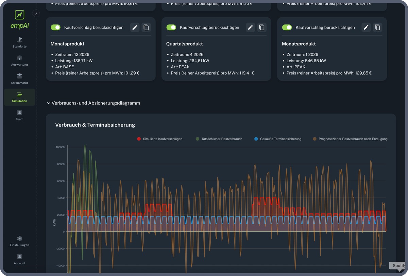Screen dimensions: 408x276
Task: Toggle Kaufvorschlag for Monatsprodukt 1 2026
Action: [287, 28]
